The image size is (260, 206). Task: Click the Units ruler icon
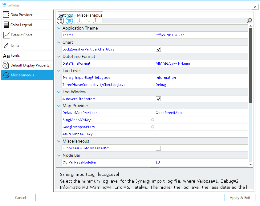click(x=6, y=45)
